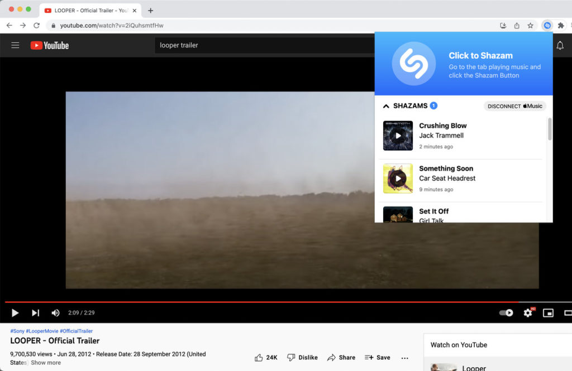Go forward in browser history
Screen dimensions: 572x371
click(x=23, y=26)
